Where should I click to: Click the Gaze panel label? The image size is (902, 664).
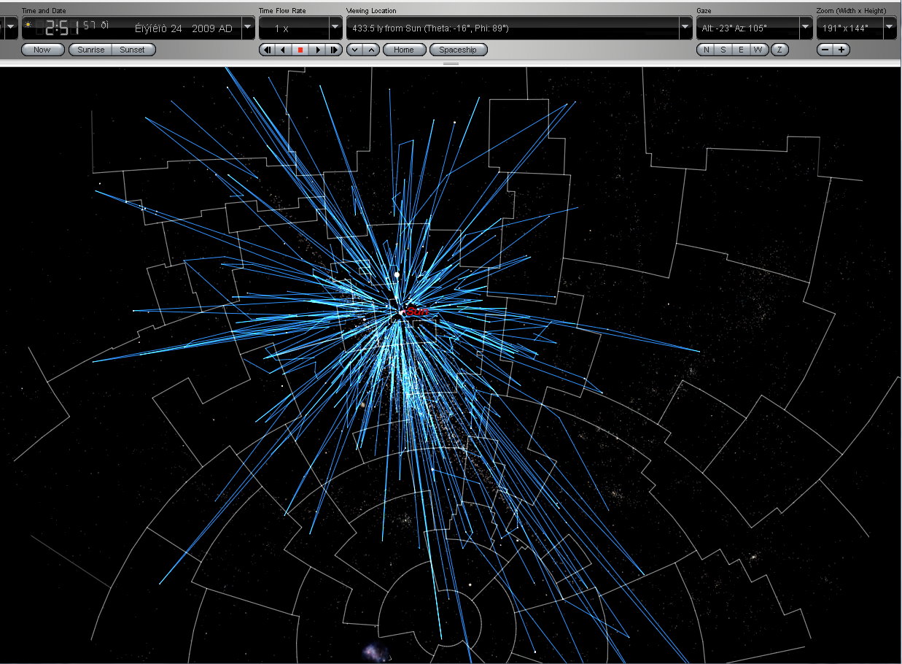704,11
